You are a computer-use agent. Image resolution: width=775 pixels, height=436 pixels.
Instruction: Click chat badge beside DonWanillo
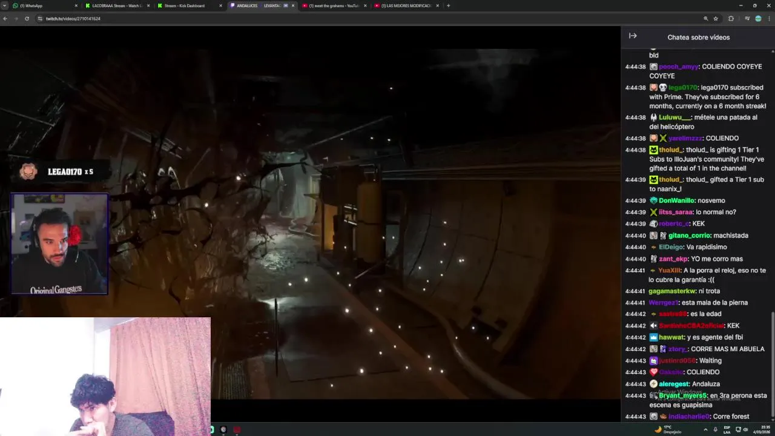click(653, 200)
